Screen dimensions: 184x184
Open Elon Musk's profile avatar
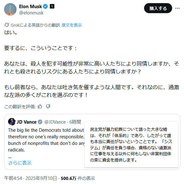coord(10,9)
